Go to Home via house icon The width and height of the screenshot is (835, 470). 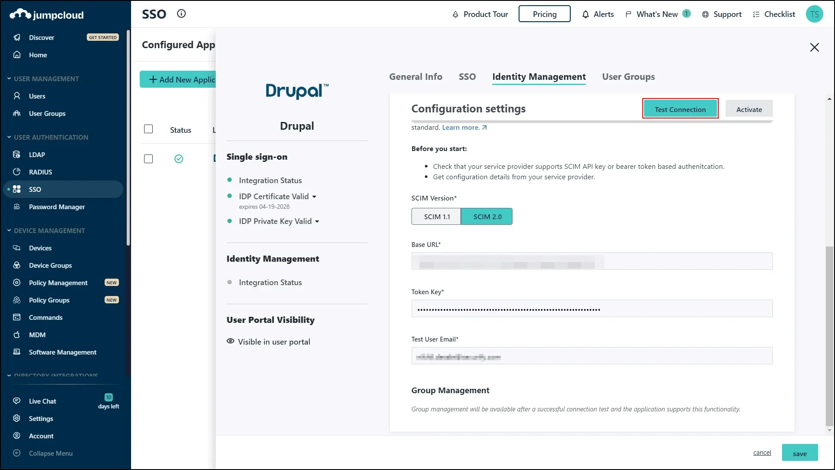(x=17, y=55)
